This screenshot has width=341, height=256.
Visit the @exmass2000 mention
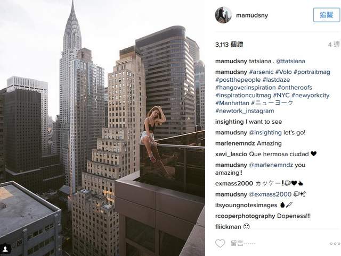pyautogui.click(x=270, y=194)
